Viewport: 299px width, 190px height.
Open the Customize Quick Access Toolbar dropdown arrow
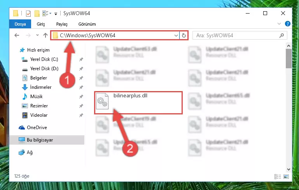(56, 14)
